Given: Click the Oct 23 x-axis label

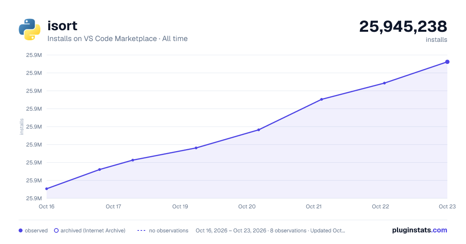Looking at the screenshot, I should (x=447, y=206).
